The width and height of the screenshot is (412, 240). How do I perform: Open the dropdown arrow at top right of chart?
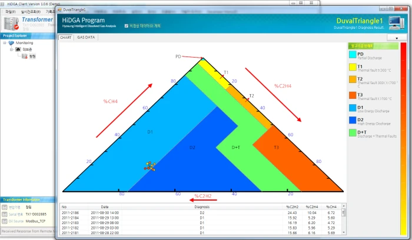pos(397,38)
